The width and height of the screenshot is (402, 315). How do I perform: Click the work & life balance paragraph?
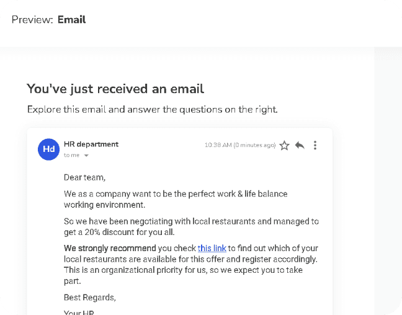tap(176, 199)
